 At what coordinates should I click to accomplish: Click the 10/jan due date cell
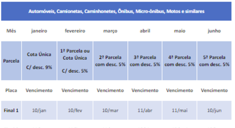(x=39, y=110)
